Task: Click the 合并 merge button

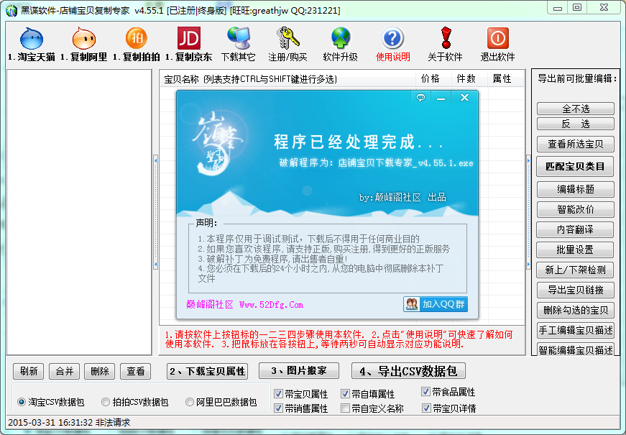Action: [x=64, y=372]
